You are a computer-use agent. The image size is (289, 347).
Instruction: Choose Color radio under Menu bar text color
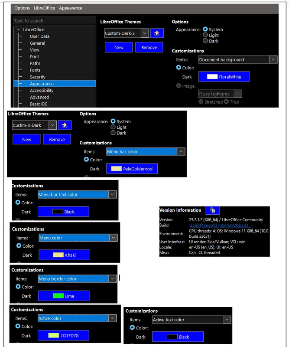coord(18,203)
